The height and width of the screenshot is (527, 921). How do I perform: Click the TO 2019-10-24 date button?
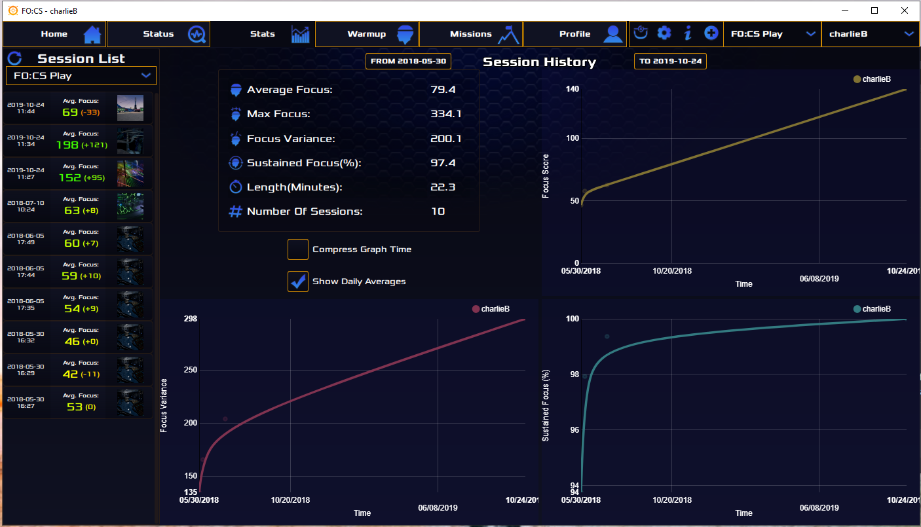point(670,61)
